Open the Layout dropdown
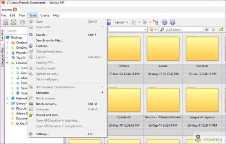Viewport: 226px width, 144px height. 121,22
